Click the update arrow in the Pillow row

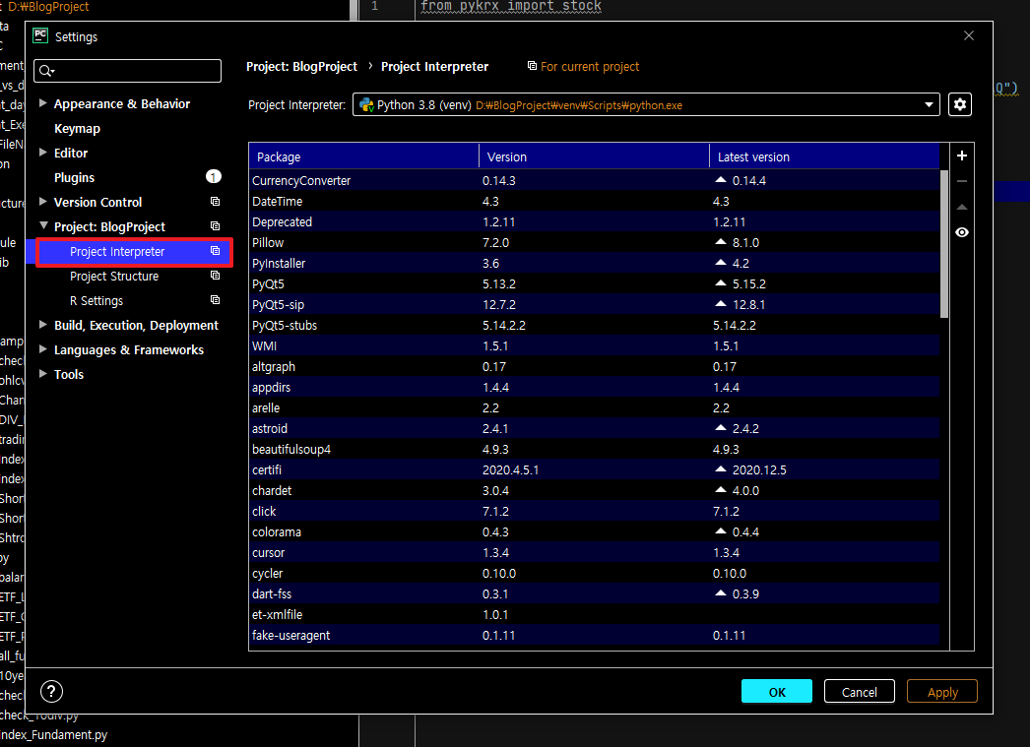(721, 242)
